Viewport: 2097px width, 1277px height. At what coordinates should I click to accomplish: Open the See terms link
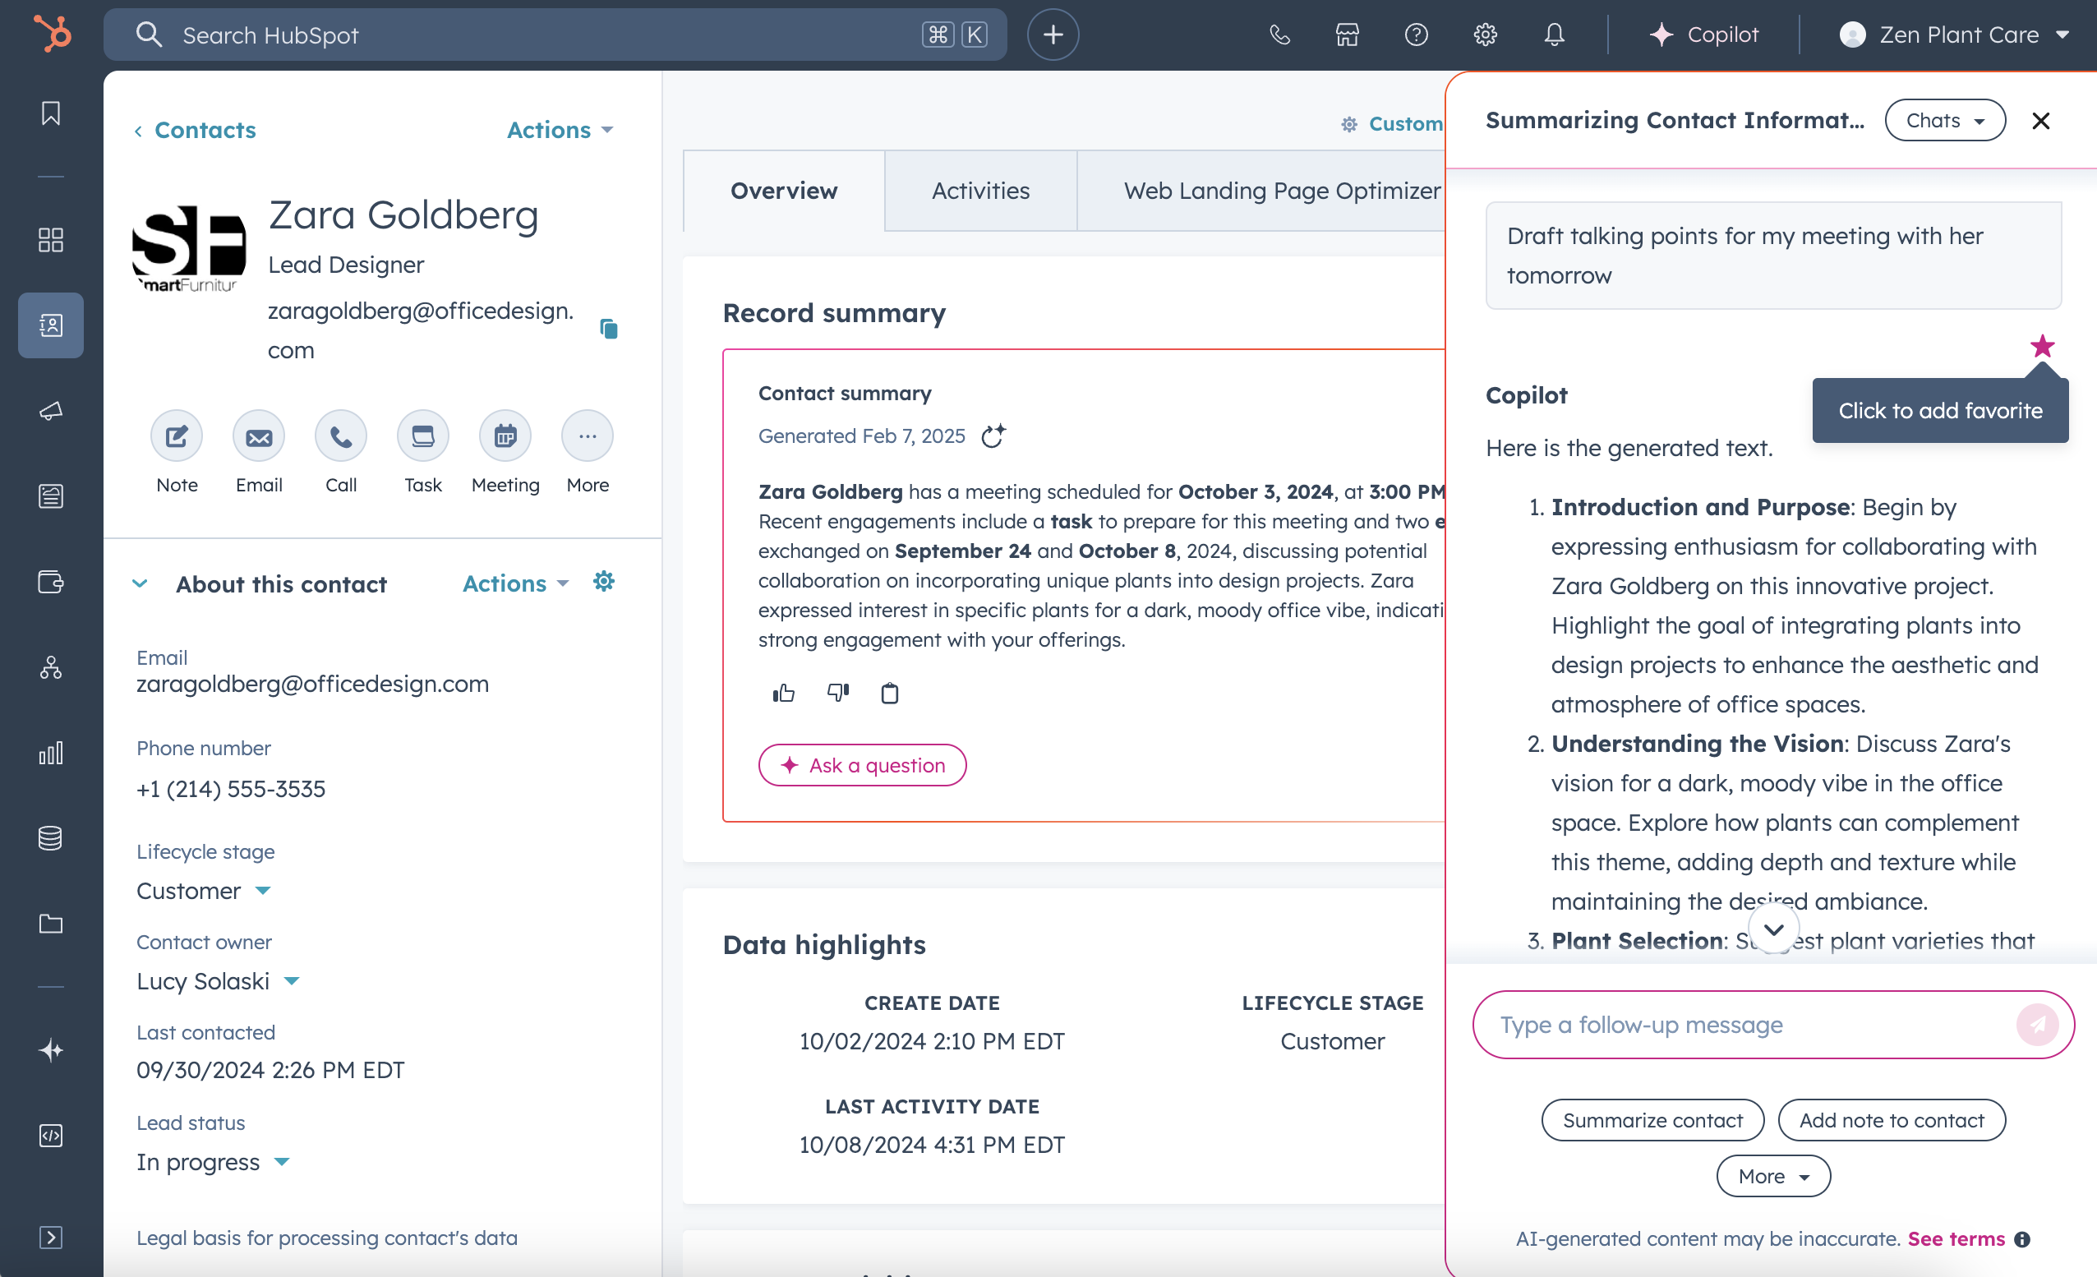tap(1956, 1238)
